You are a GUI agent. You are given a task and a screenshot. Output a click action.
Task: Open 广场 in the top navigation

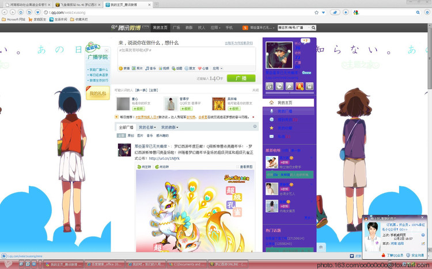pos(176,28)
